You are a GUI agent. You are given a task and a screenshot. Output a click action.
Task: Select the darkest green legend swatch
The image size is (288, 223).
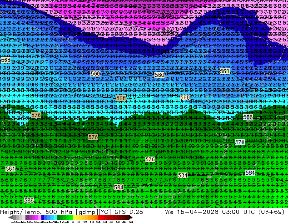click(x=58, y=218)
